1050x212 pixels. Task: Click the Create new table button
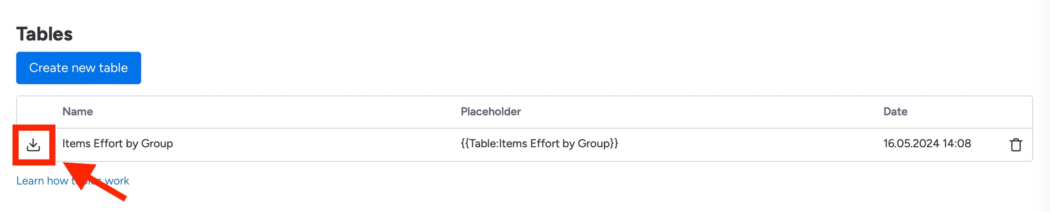point(78,68)
